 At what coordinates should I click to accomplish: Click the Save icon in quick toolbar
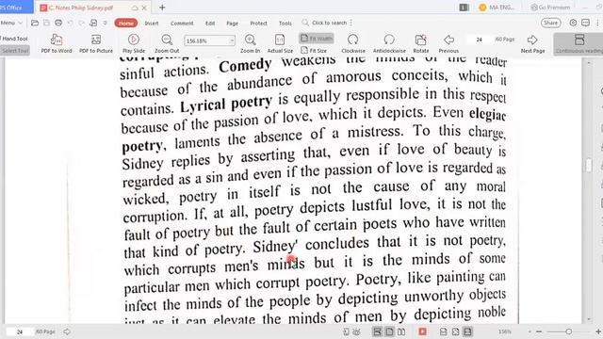46,23
